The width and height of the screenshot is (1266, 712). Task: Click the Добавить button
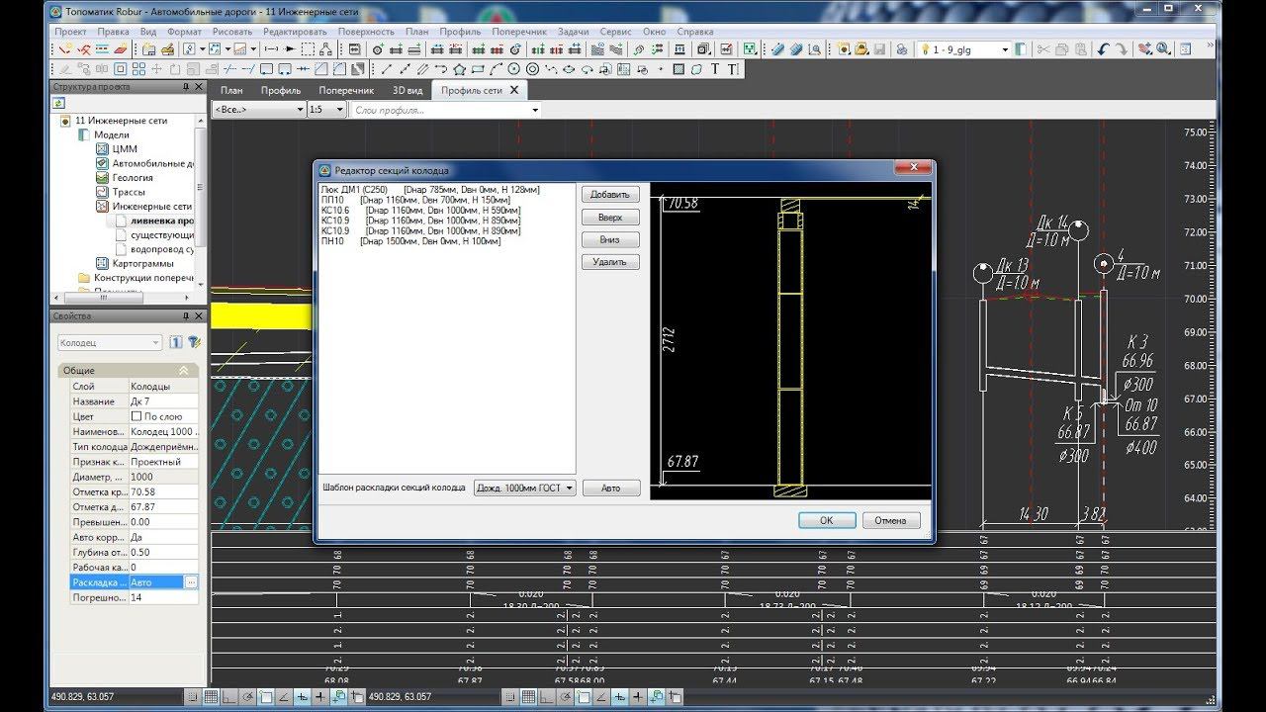(x=609, y=195)
